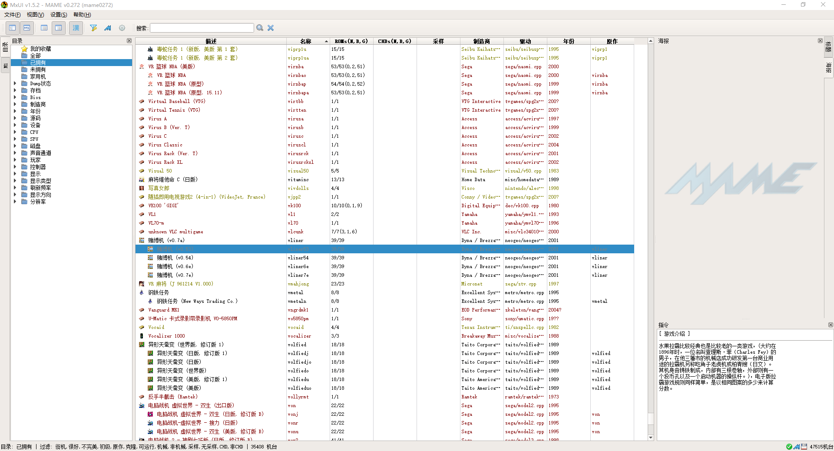Click the 电脑战机 虚拟世界 (出口版) von icon
Image resolution: width=834 pixels, height=451 pixels.
[142, 405]
